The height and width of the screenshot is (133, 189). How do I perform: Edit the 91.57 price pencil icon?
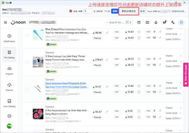point(107,87)
